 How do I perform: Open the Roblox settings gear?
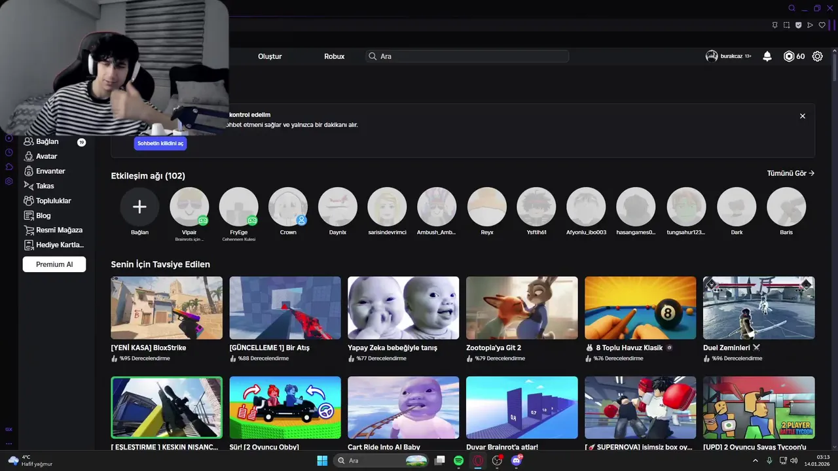pos(818,56)
